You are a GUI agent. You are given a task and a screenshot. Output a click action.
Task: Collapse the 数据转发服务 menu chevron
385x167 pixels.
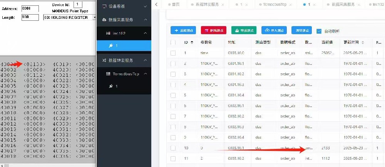[x=146, y=60]
